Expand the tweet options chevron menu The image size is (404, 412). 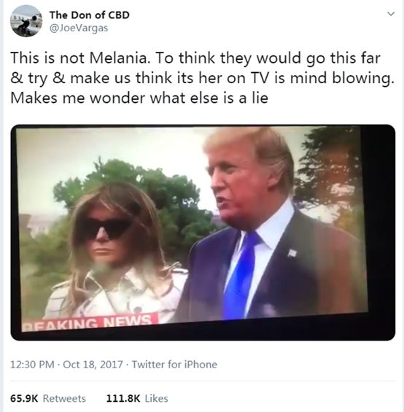pyautogui.click(x=391, y=14)
